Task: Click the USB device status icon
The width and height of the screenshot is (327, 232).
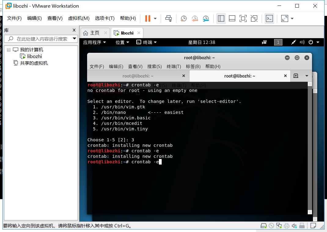Action: tap(302, 226)
